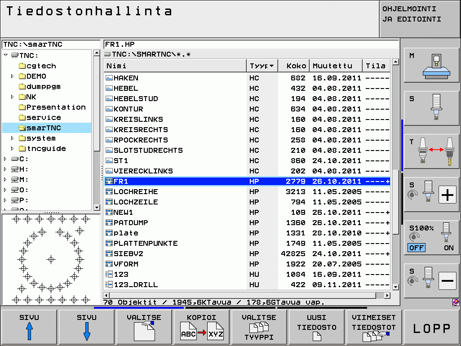This screenshot has width=461, height=346.
Task: Click the KONTUR file icon
Action: point(109,109)
